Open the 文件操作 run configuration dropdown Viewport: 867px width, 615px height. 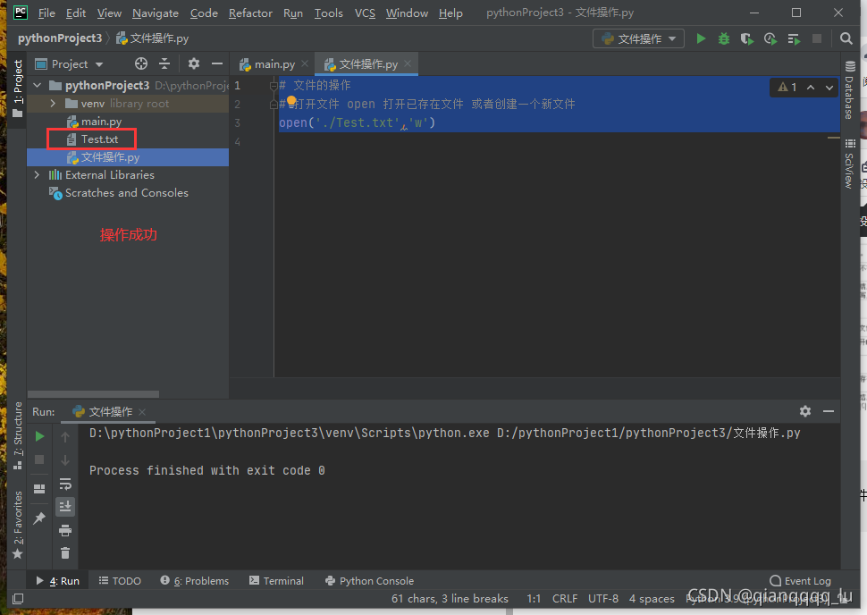click(x=639, y=38)
